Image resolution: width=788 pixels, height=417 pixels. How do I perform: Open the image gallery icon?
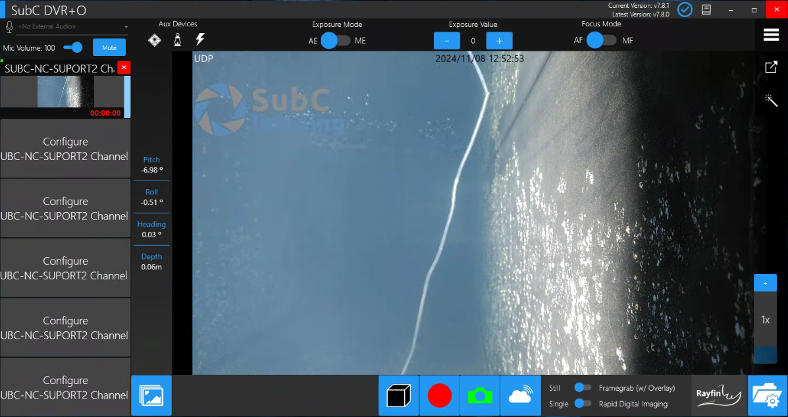tap(151, 395)
